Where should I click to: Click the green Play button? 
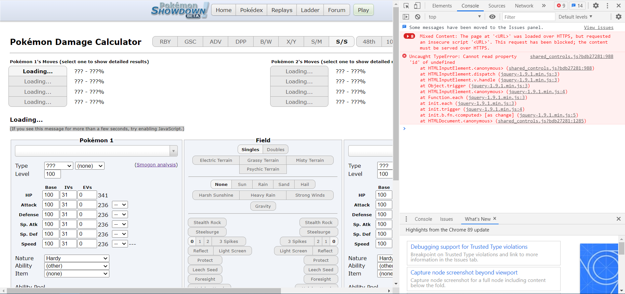point(363,10)
